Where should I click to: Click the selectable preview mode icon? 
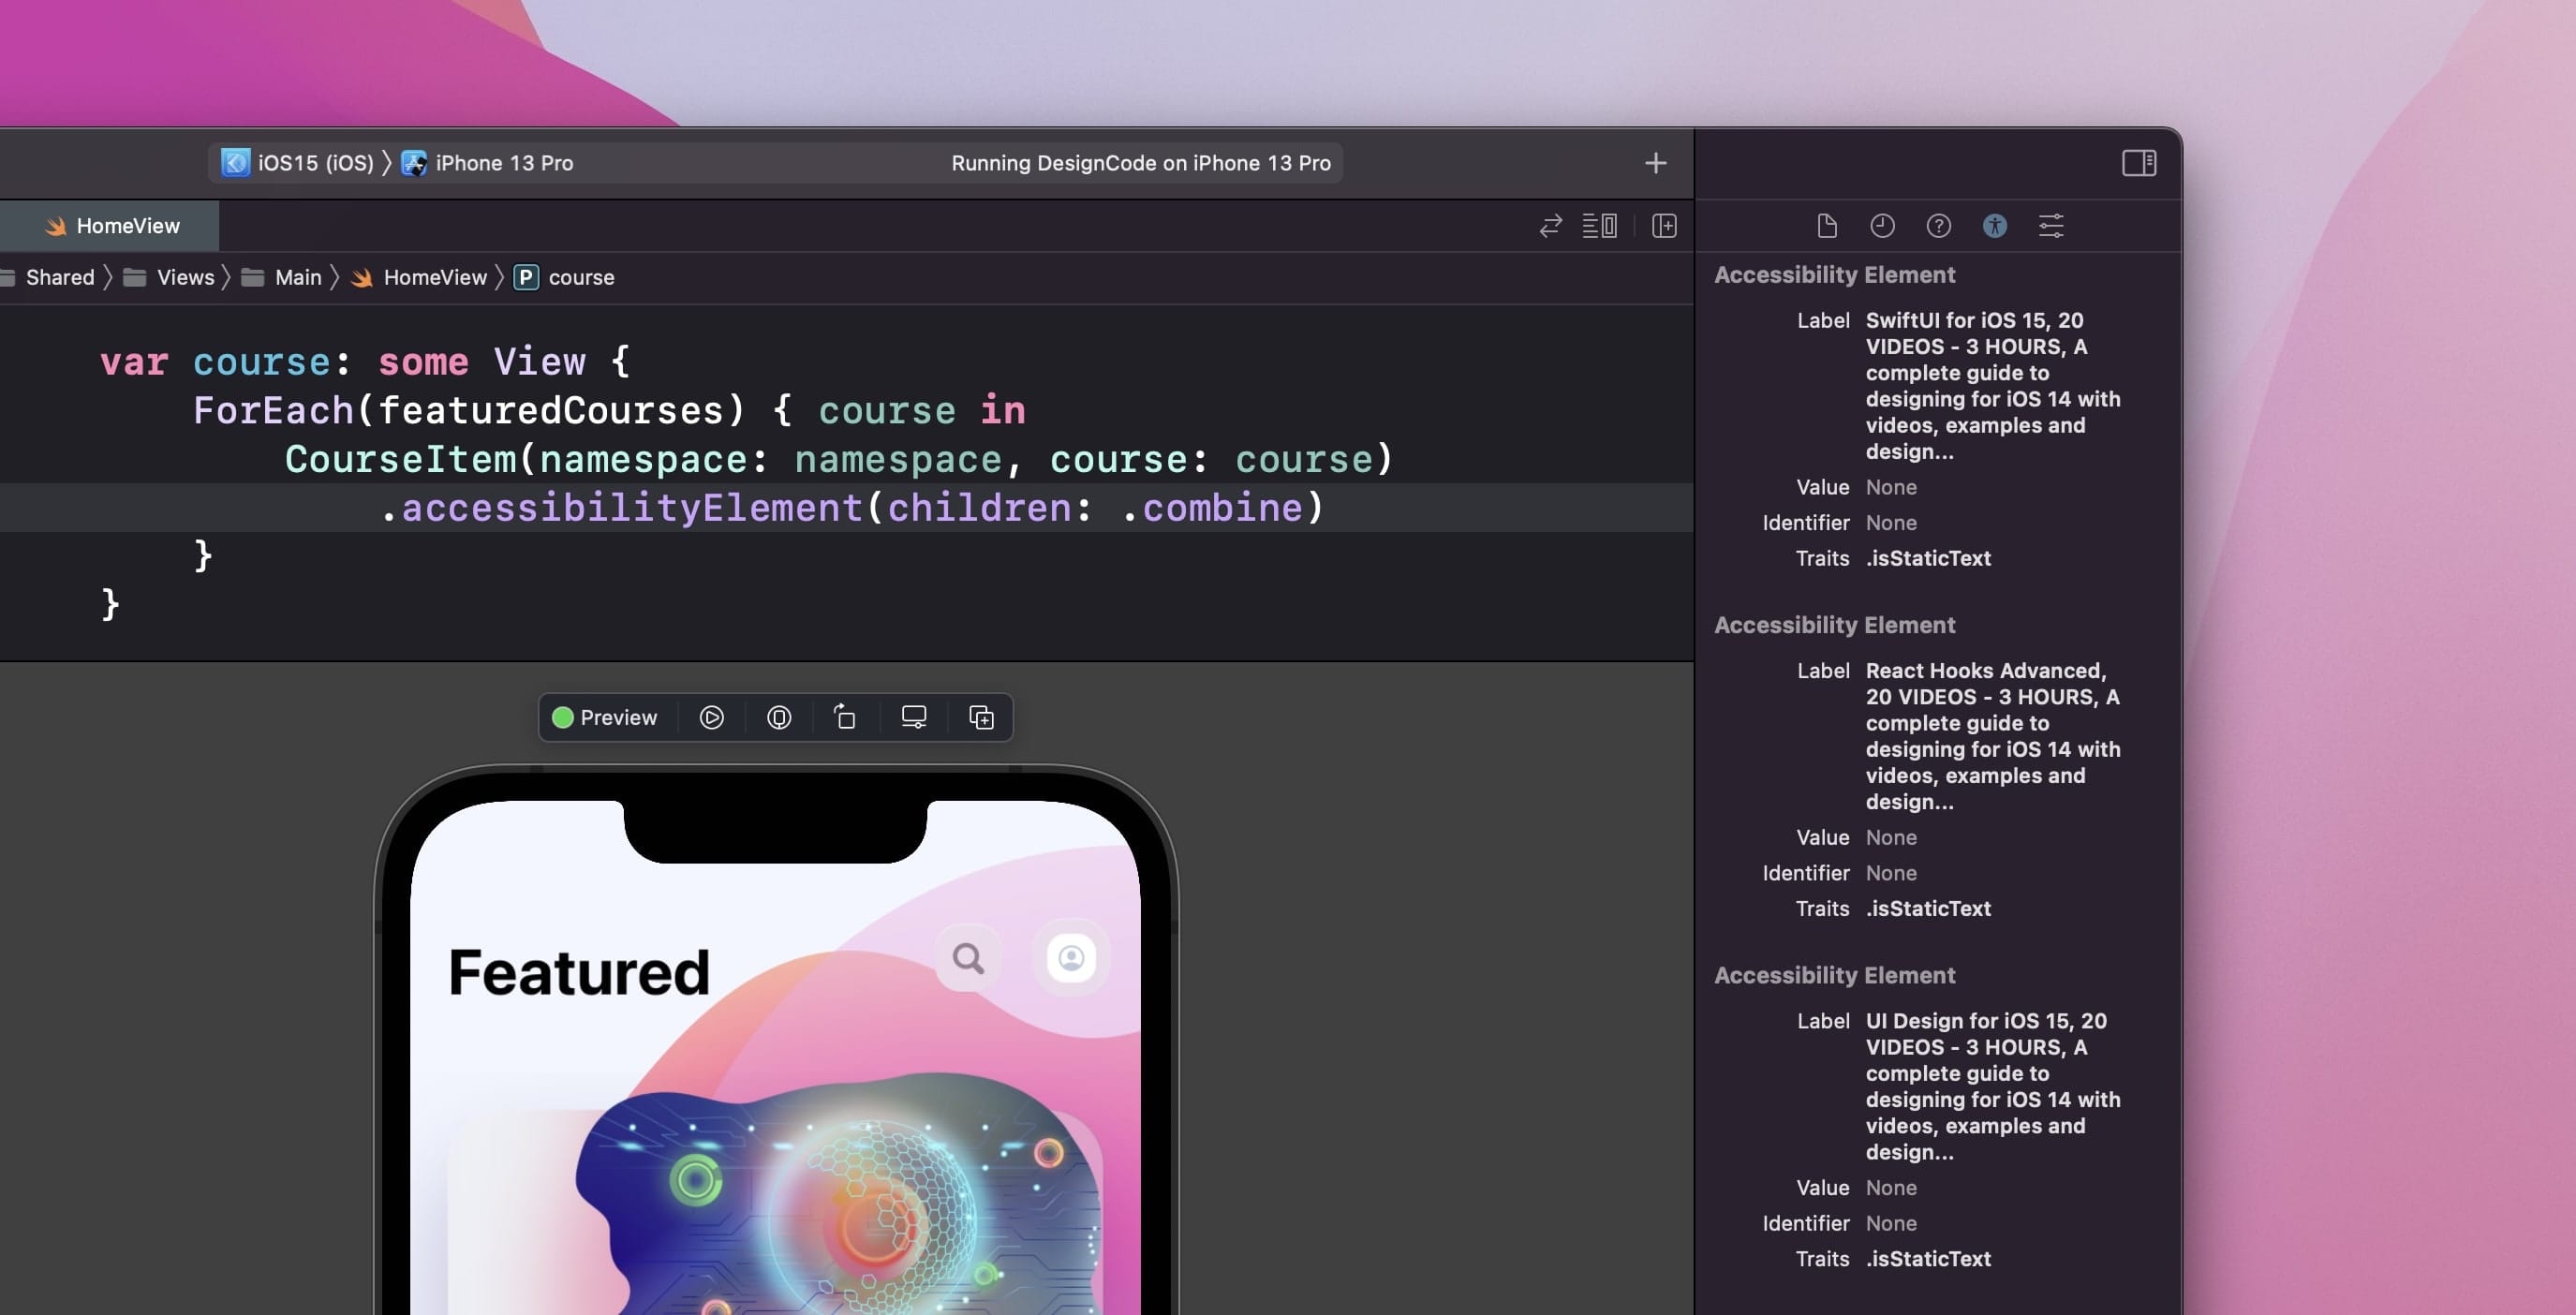tap(778, 718)
